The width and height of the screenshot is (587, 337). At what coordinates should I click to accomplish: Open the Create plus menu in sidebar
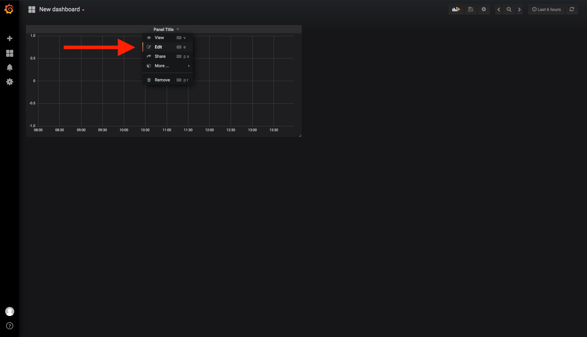10,38
